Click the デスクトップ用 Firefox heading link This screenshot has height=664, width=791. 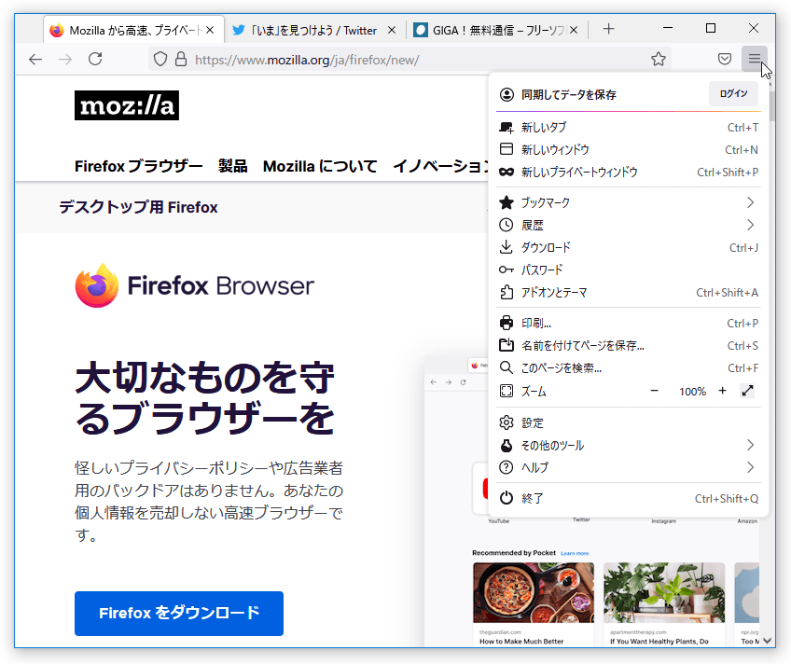[138, 207]
